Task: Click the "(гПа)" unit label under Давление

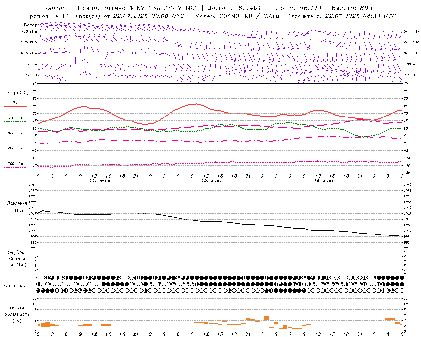Action: coord(17,211)
